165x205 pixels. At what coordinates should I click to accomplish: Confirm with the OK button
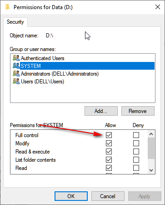pos(71,196)
